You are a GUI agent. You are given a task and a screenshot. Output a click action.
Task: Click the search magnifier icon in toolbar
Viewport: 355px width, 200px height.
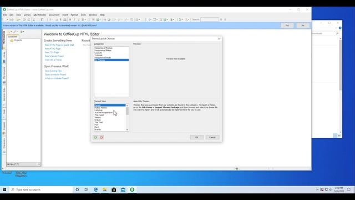tap(186, 19)
